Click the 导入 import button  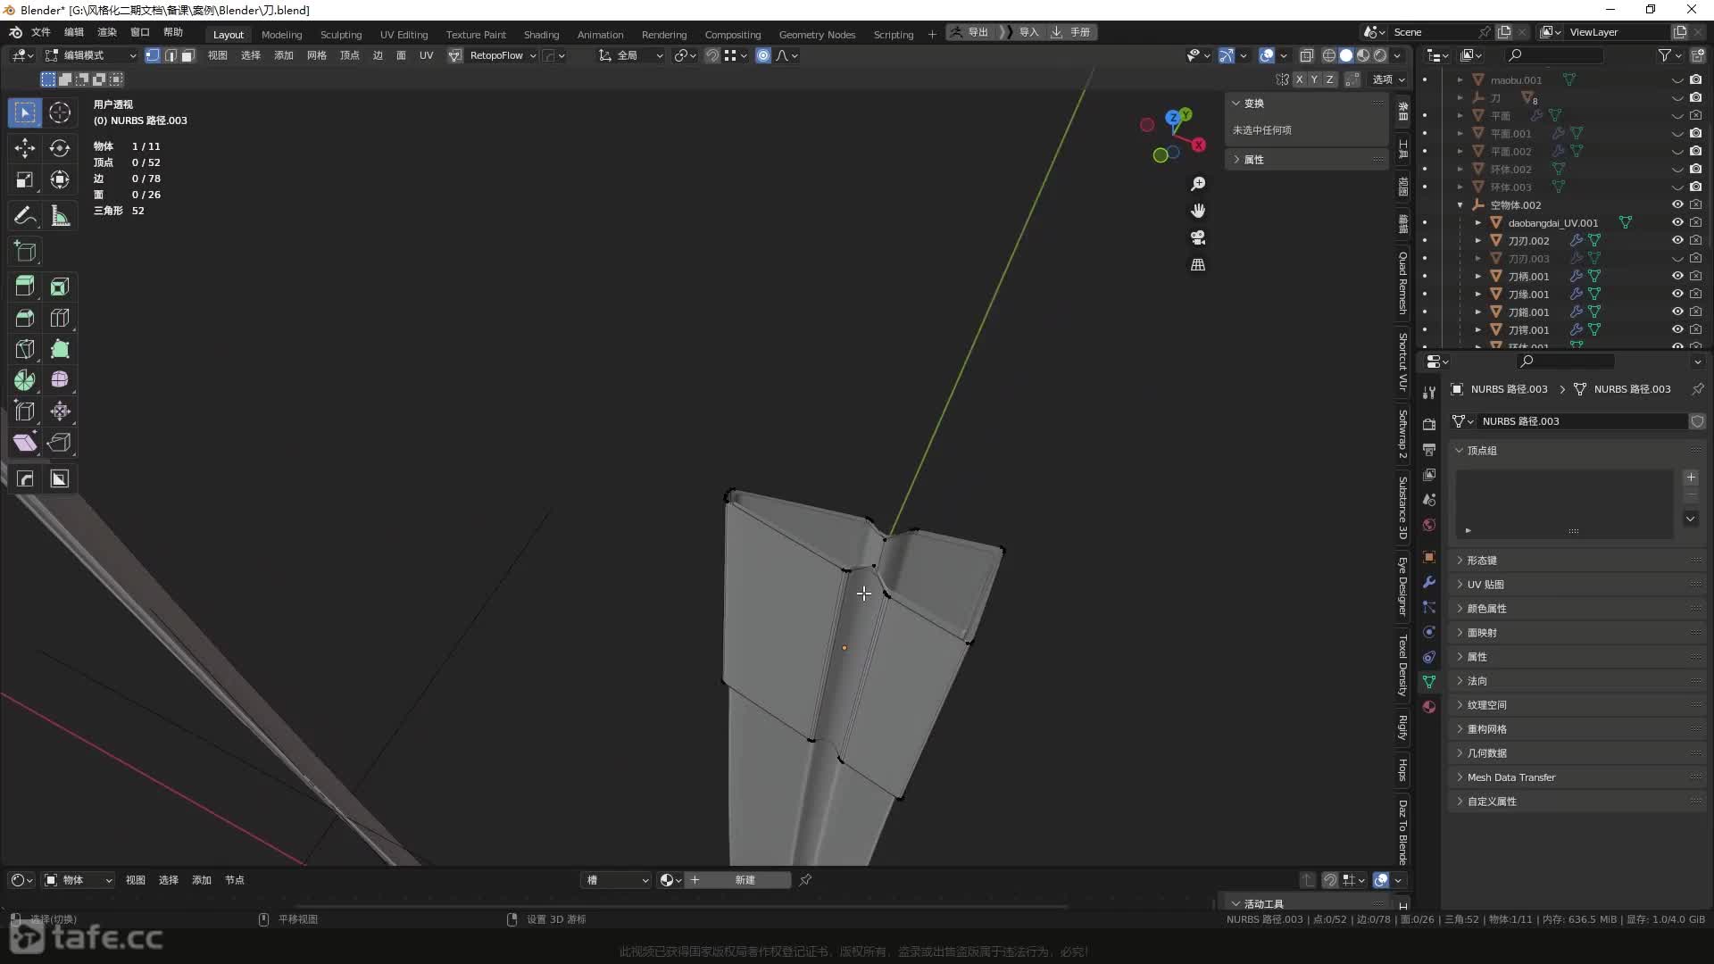click(1022, 32)
